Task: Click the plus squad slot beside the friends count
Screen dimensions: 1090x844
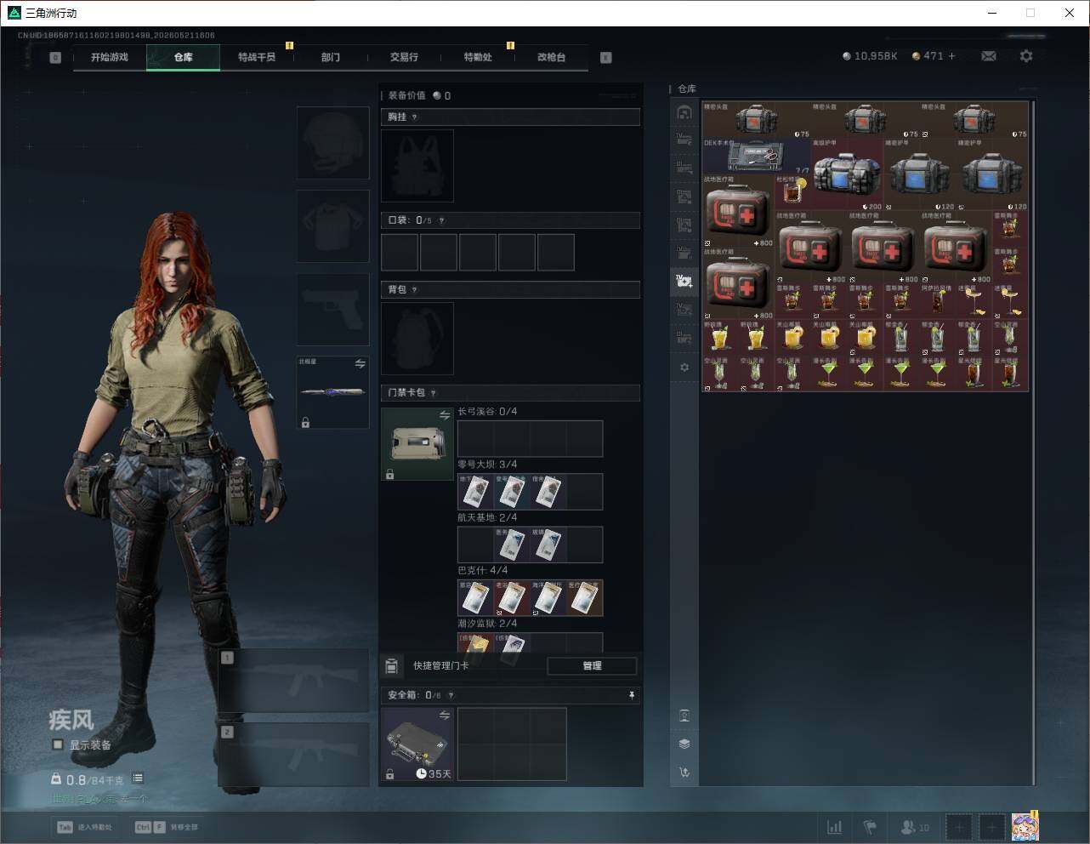Action: coord(959,827)
